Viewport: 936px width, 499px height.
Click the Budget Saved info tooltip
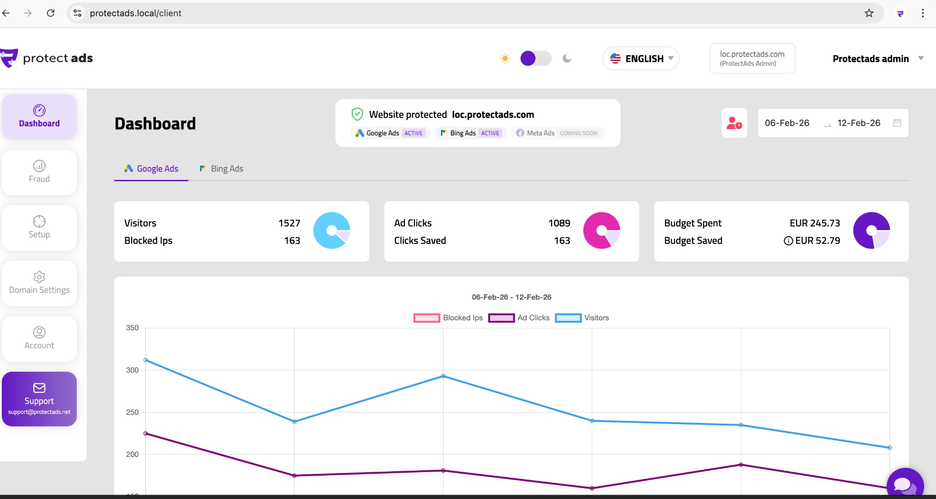(x=788, y=241)
